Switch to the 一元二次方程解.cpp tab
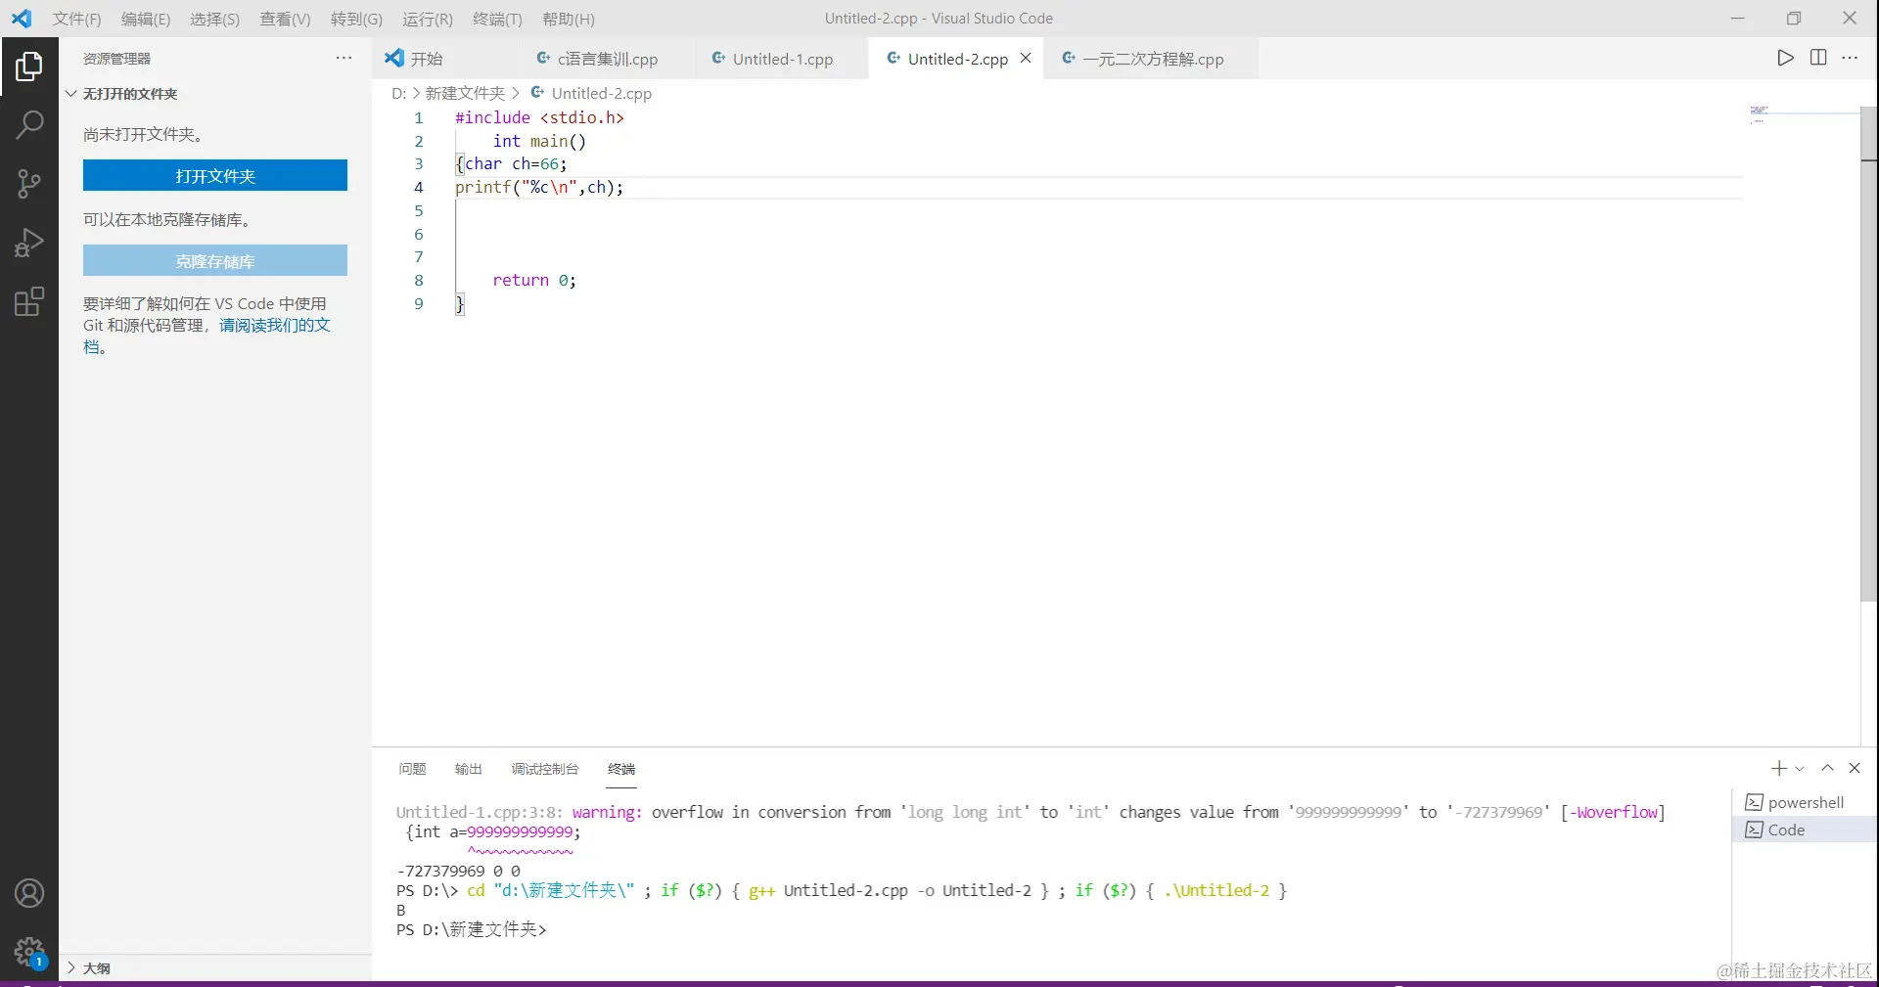Image resolution: width=1879 pixels, height=987 pixels. click(1152, 59)
